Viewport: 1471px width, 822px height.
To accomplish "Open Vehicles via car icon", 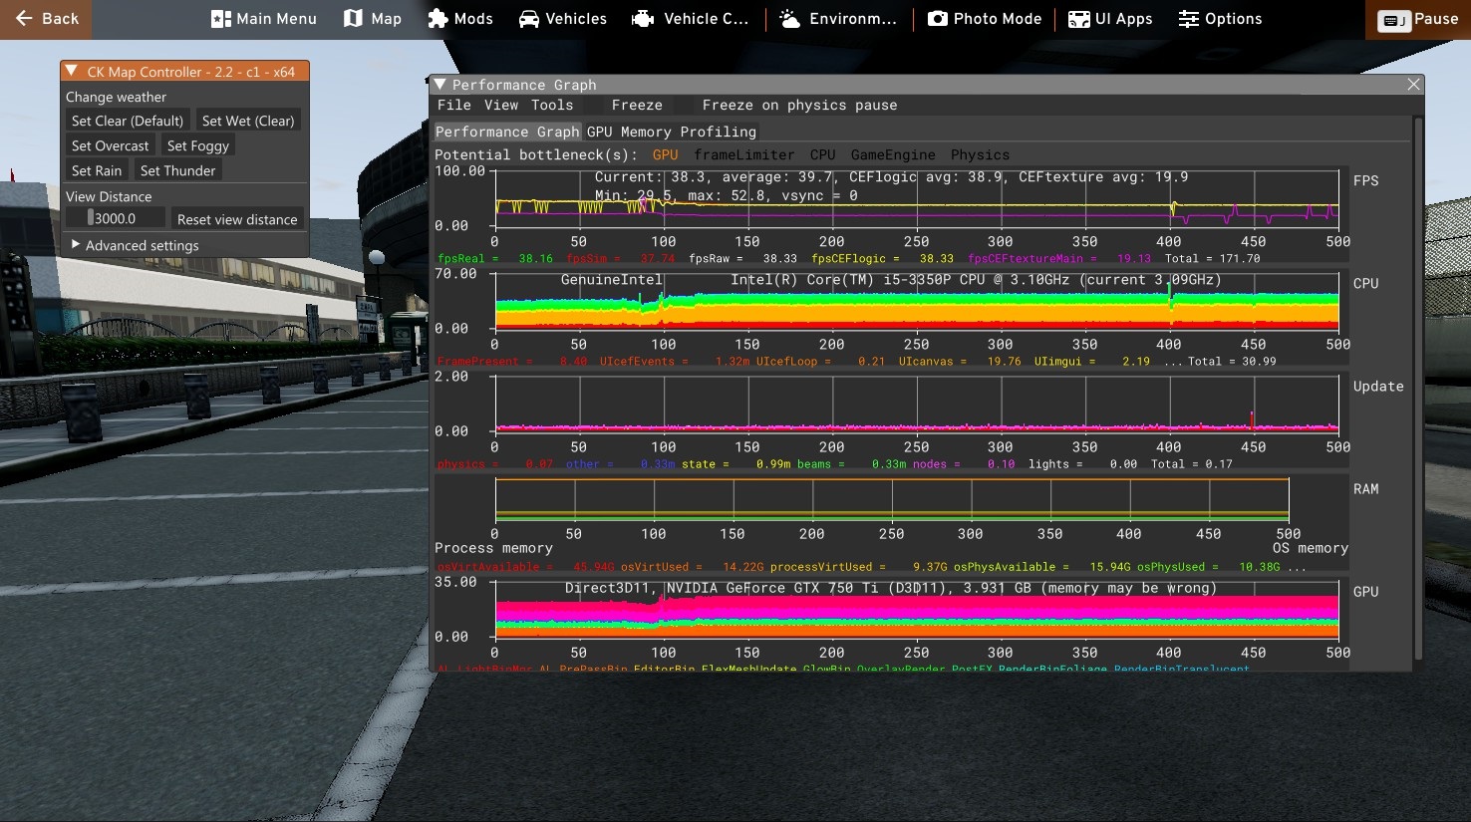I will click(529, 19).
